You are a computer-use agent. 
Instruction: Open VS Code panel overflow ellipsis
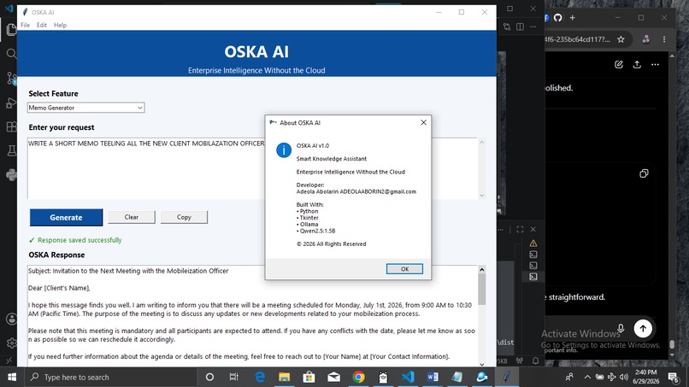(500, 229)
